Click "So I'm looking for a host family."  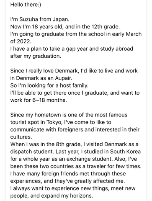(x=49, y=85)
